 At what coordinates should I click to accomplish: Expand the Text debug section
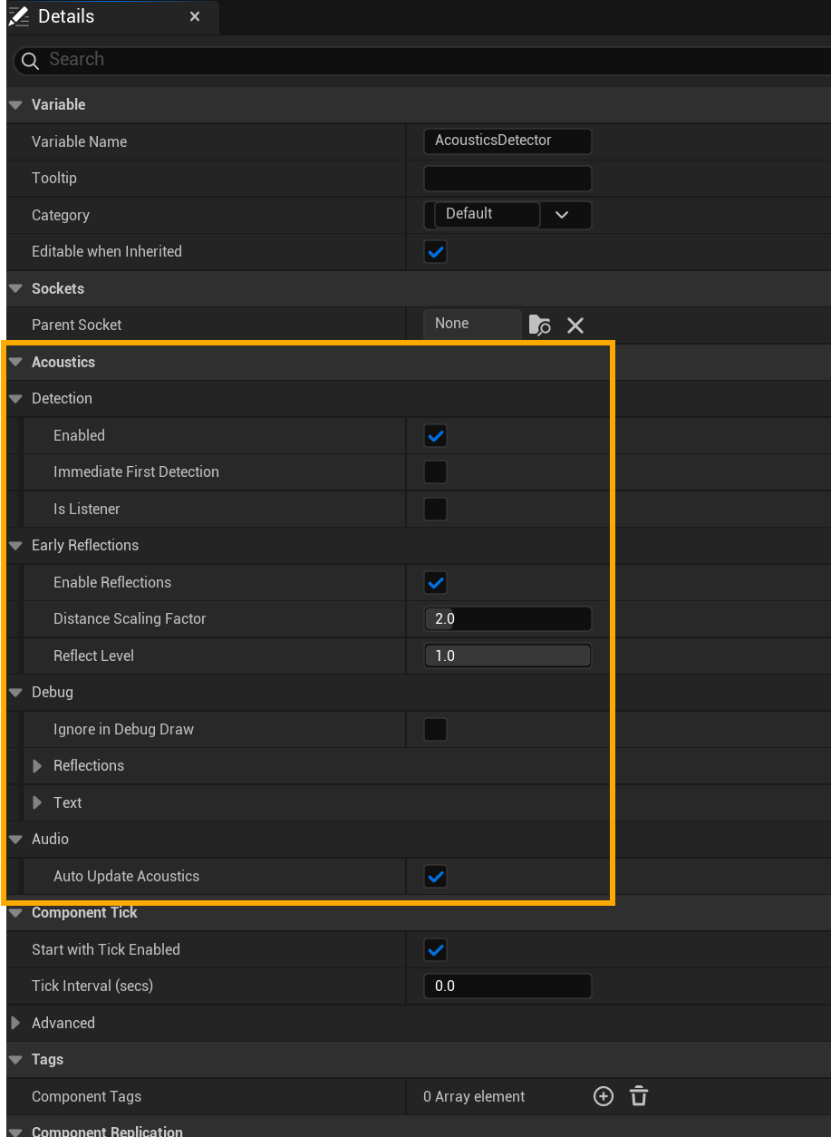pos(37,802)
